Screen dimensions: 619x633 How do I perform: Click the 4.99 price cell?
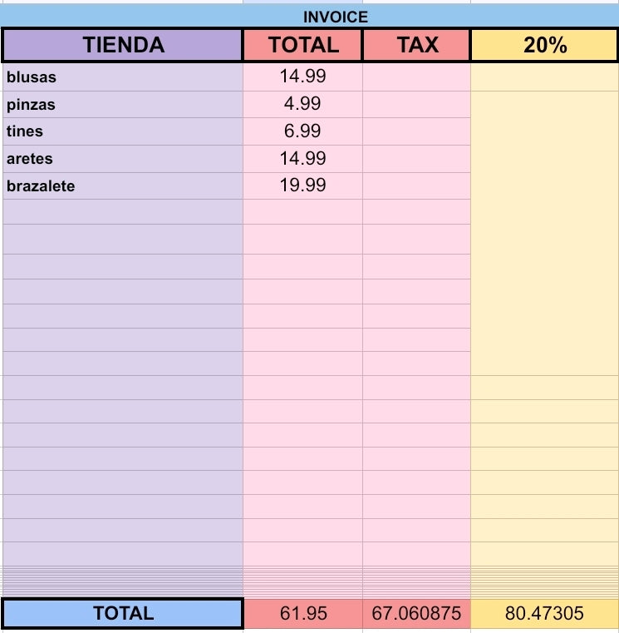(x=302, y=105)
